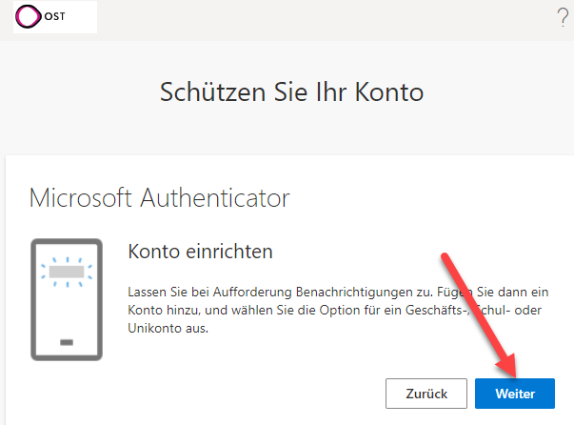Click the word "Unikonto" in the instructions
Screen dimensions: 574x425
(x=154, y=328)
